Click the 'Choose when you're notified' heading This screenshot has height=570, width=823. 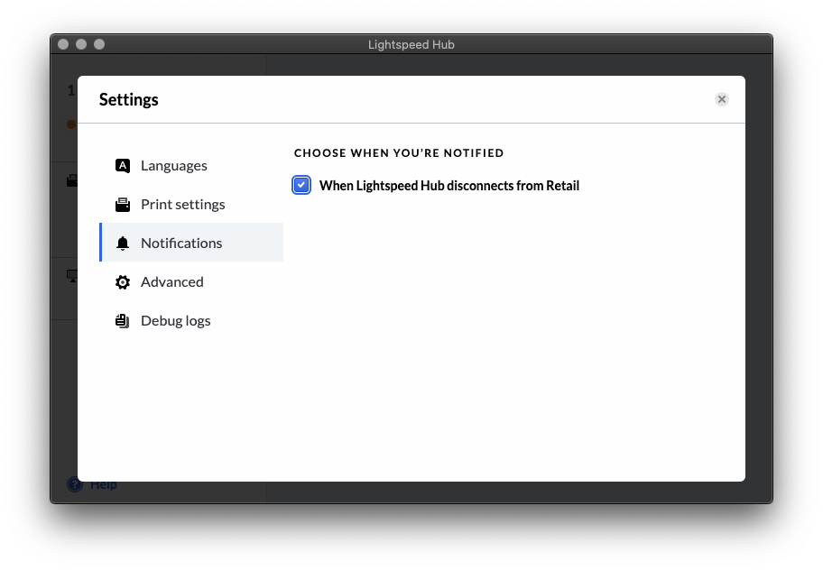(399, 153)
